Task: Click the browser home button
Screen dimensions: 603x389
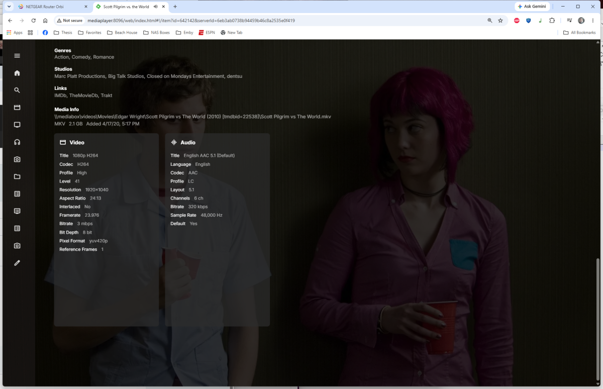Action: (45, 21)
